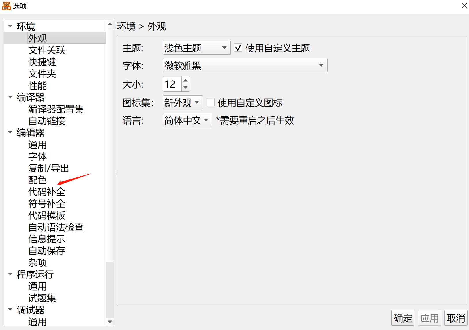Collapse the 调试器 tree node
Screen dimensions: 469x330
click(10, 310)
